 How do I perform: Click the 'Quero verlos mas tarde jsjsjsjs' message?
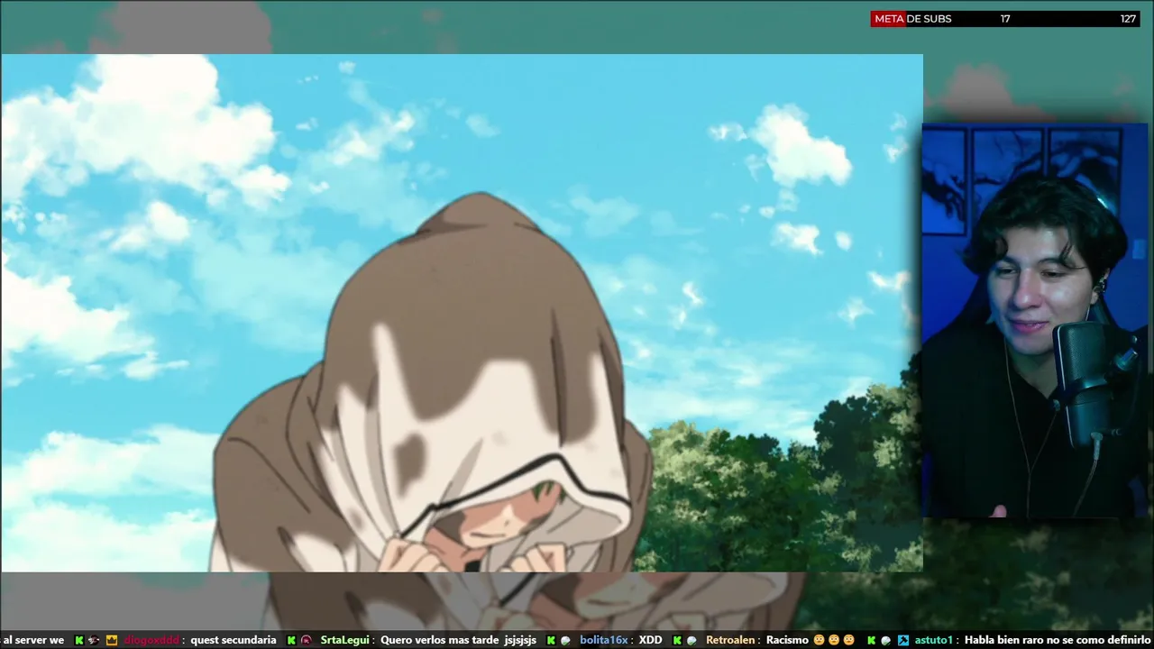tap(458, 640)
